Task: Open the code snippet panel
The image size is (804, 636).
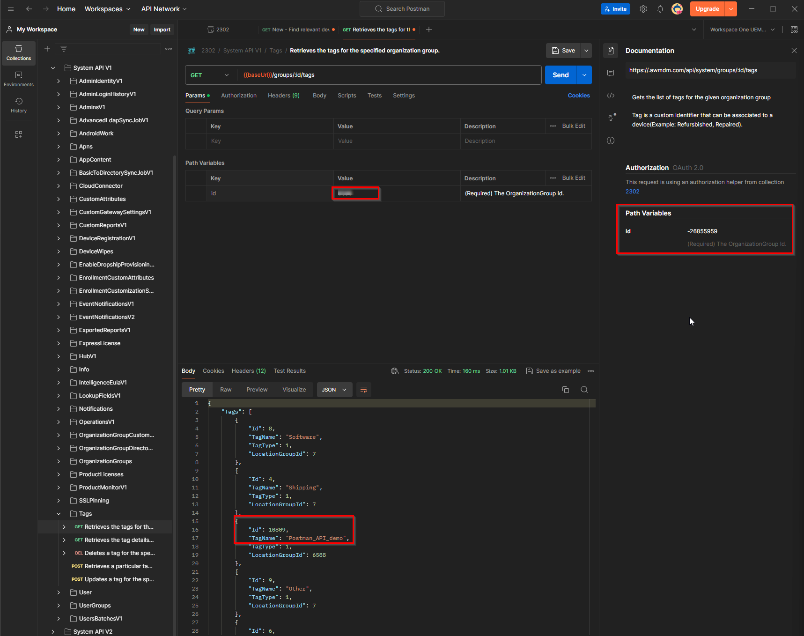Action: 611,96
